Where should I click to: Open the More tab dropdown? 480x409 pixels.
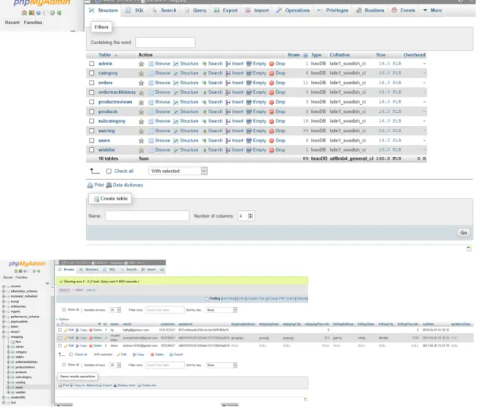point(432,10)
